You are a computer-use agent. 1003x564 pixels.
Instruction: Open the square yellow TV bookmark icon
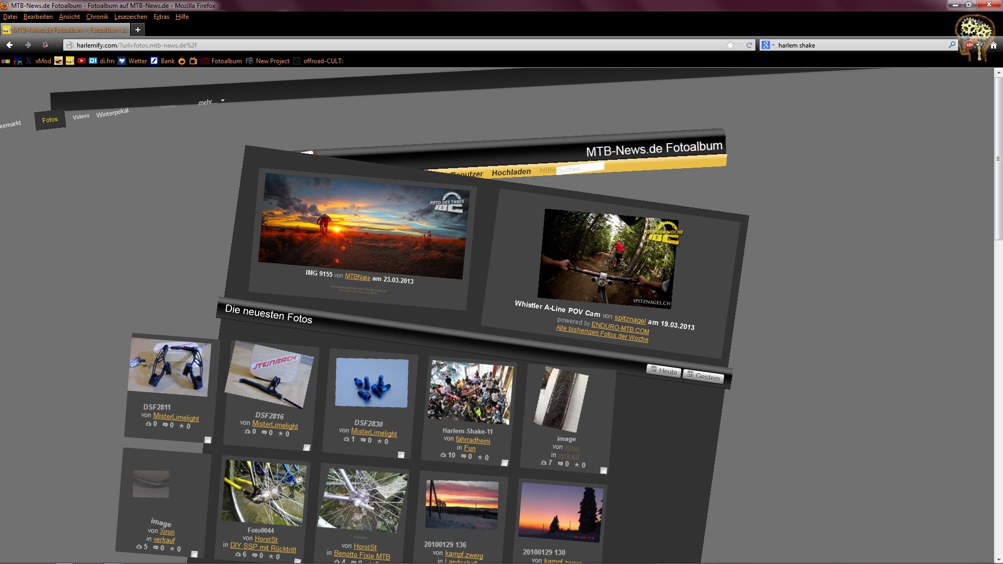tap(193, 61)
